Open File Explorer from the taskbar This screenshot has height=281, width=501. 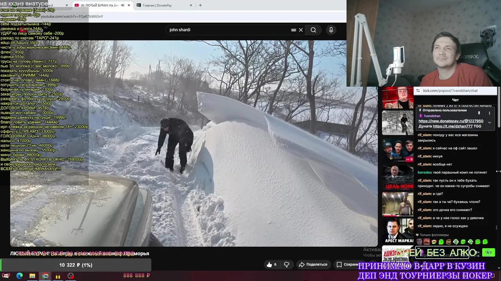click(32, 276)
